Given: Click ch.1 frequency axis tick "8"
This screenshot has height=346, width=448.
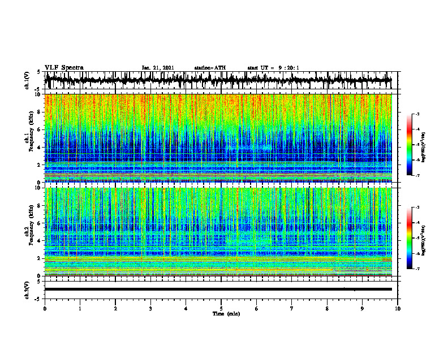Looking at the screenshot, I should 40,112.
